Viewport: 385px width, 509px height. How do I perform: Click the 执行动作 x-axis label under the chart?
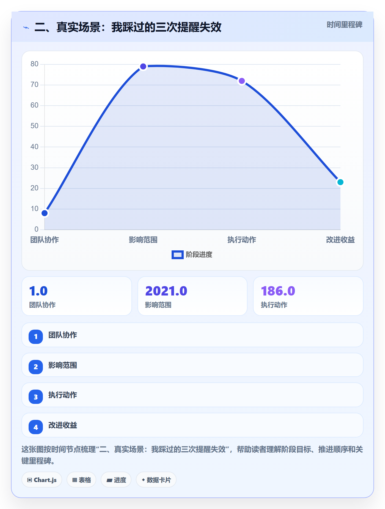(x=242, y=240)
